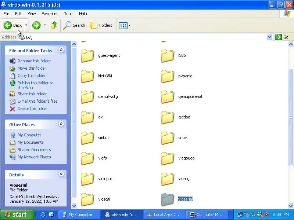This screenshot has height=220, width=294.
Task: Select the i386 folder icon
Action: coord(168,56)
